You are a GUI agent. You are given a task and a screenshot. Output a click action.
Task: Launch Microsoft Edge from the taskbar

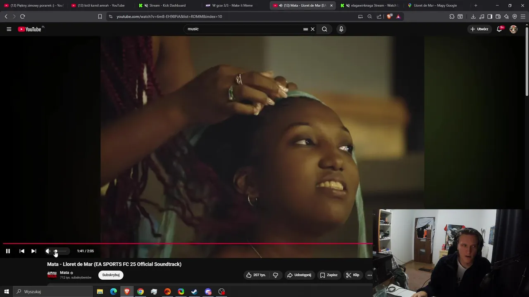click(x=113, y=292)
